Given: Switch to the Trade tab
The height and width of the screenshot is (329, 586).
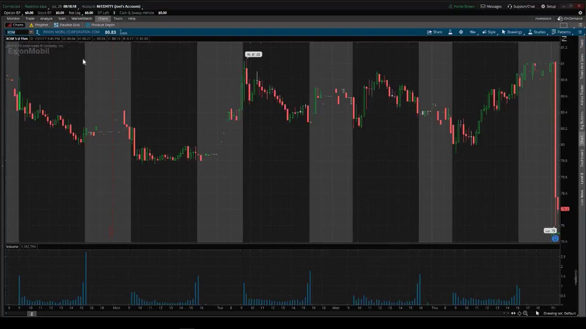Looking at the screenshot, I should pyautogui.click(x=30, y=19).
